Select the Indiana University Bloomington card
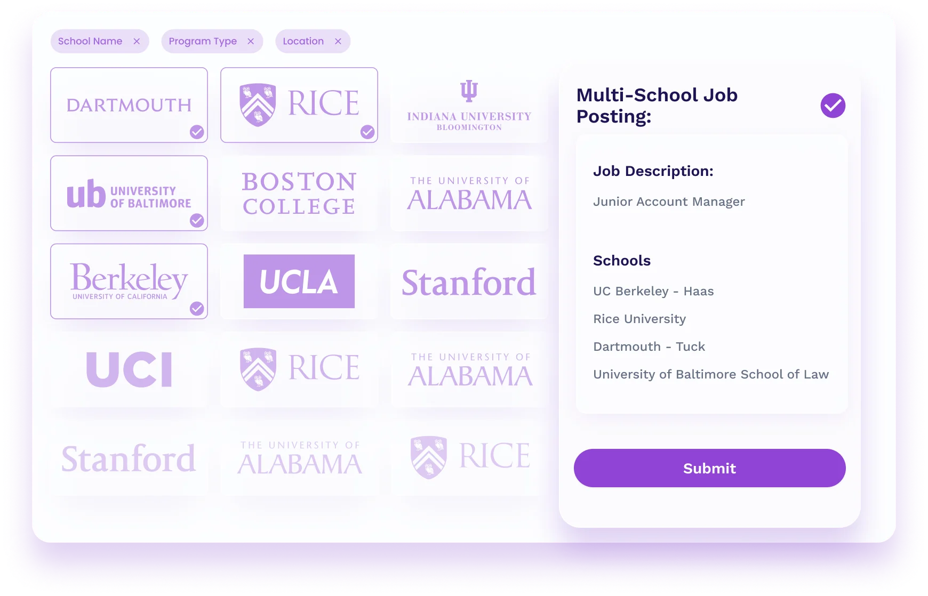The image size is (928, 596). tap(469, 105)
